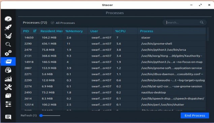Click PID 14650 cell

click(x=29, y=38)
